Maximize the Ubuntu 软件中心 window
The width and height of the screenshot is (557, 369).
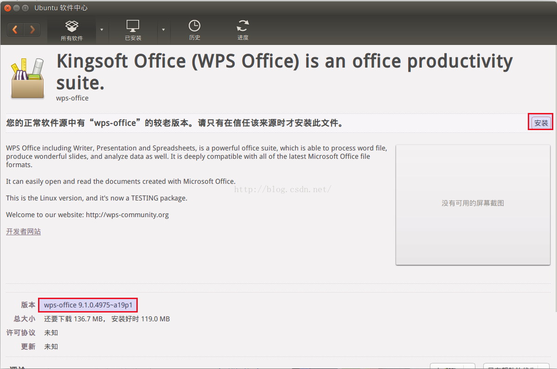pyautogui.click(x=26, y=8)
